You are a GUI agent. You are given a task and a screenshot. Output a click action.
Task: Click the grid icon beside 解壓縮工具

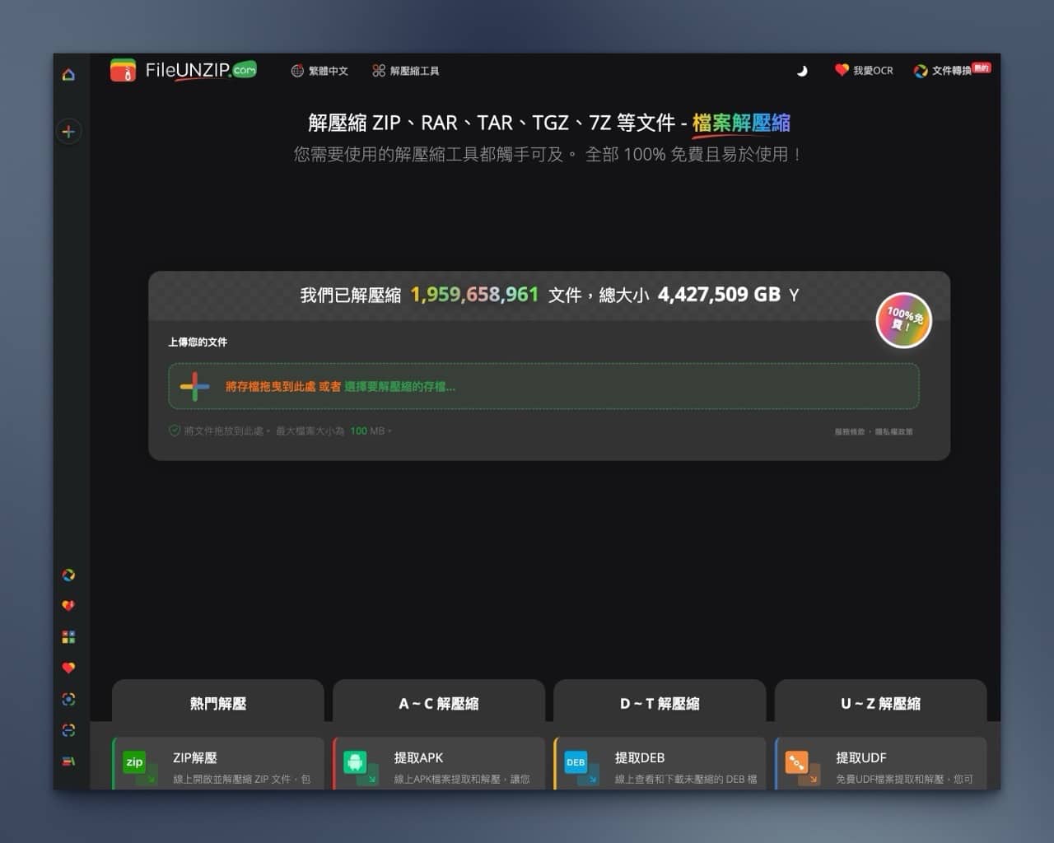(x=379, y=71)
